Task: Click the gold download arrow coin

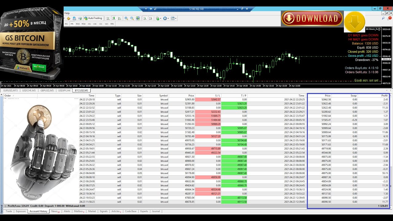Action: [355, 21]
